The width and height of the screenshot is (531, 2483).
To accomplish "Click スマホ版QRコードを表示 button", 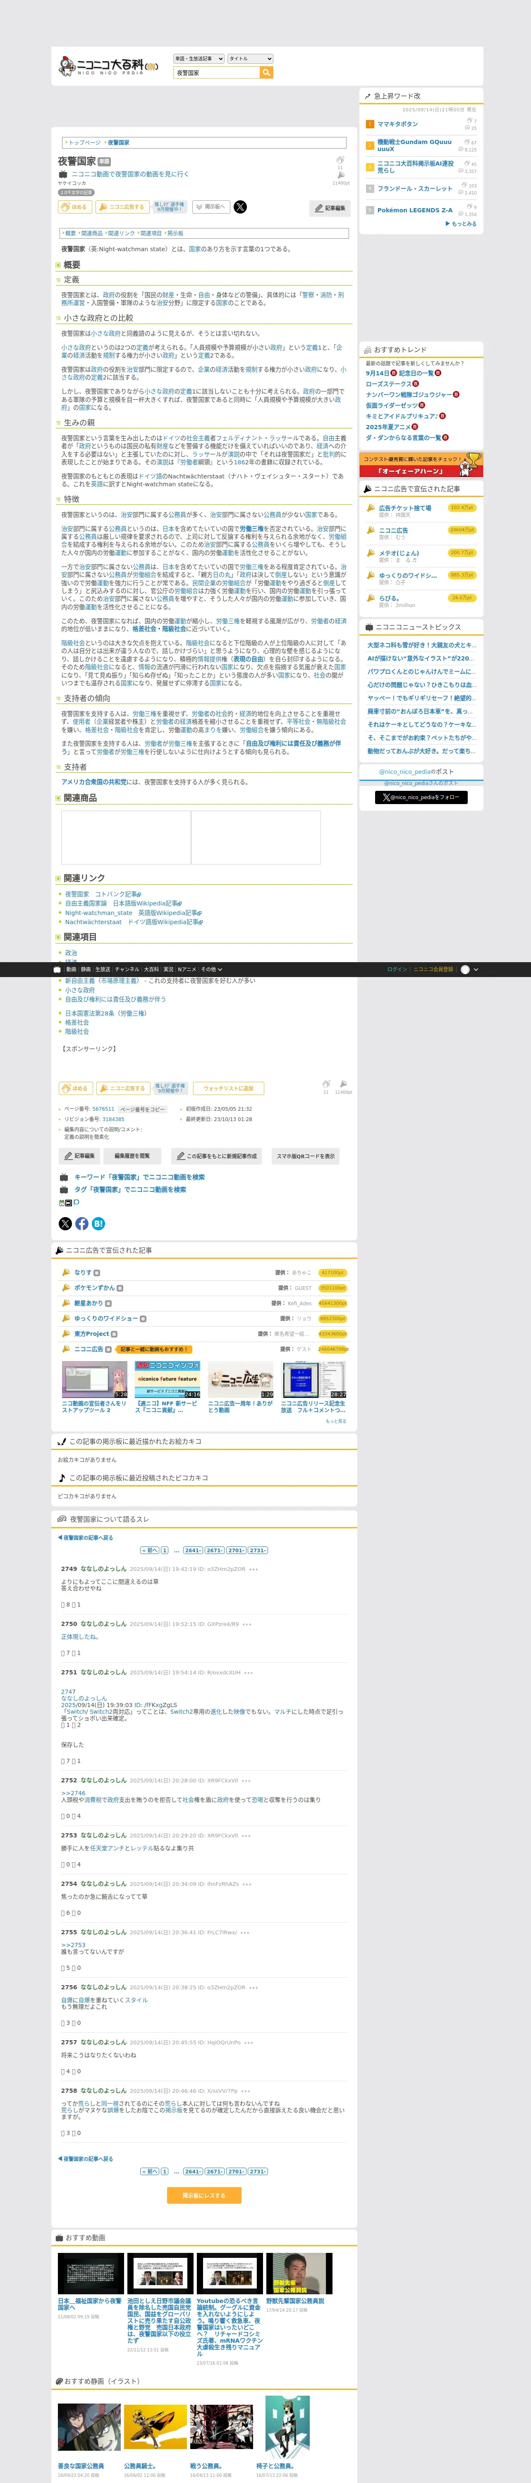I will (306, 1156).
